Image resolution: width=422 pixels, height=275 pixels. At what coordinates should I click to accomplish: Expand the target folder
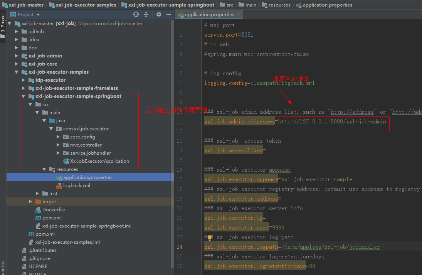(30, 201)
